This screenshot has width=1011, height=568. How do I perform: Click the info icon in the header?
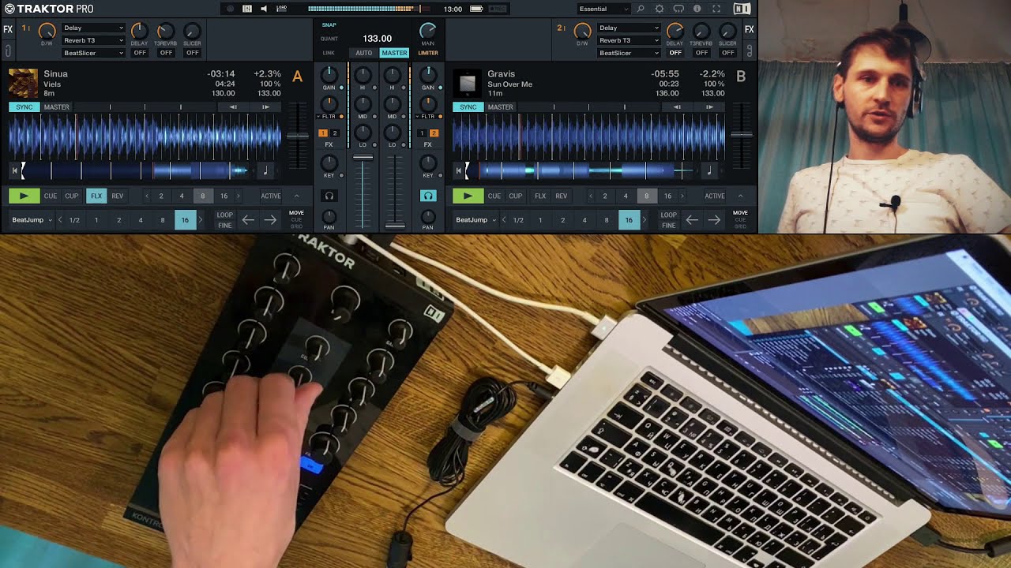(697, 9)
